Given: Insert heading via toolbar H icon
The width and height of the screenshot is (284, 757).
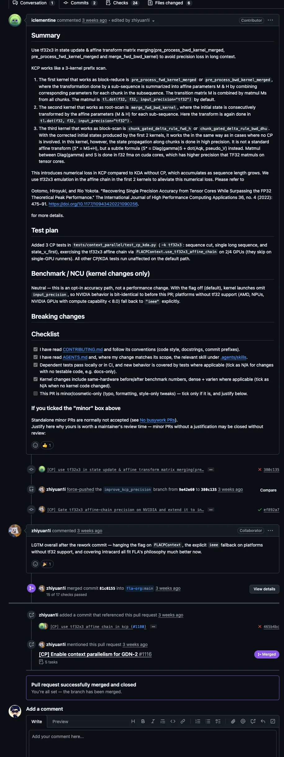Looking at the screenshot, I should click(x=133, y=721).
